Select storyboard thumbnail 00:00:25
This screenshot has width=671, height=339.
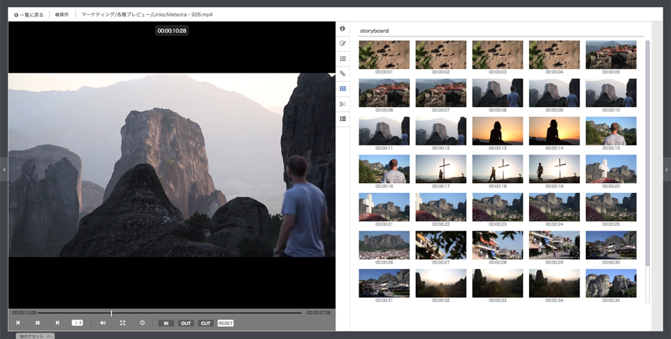611,207
